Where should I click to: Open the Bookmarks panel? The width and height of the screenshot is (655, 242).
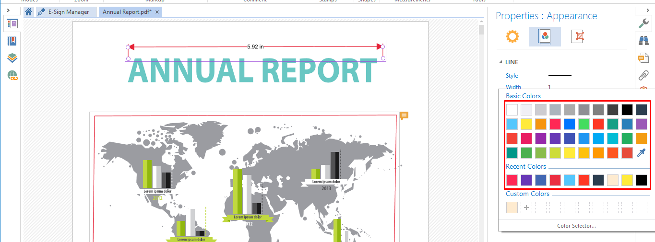[x=12, y=41]
